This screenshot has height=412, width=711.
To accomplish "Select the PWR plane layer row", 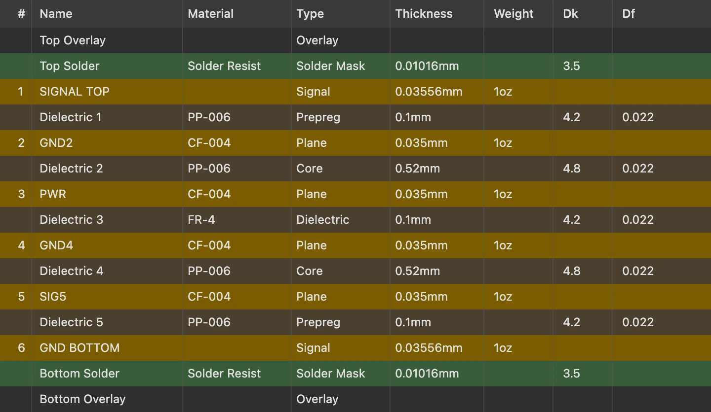I will tap(52, 194).
